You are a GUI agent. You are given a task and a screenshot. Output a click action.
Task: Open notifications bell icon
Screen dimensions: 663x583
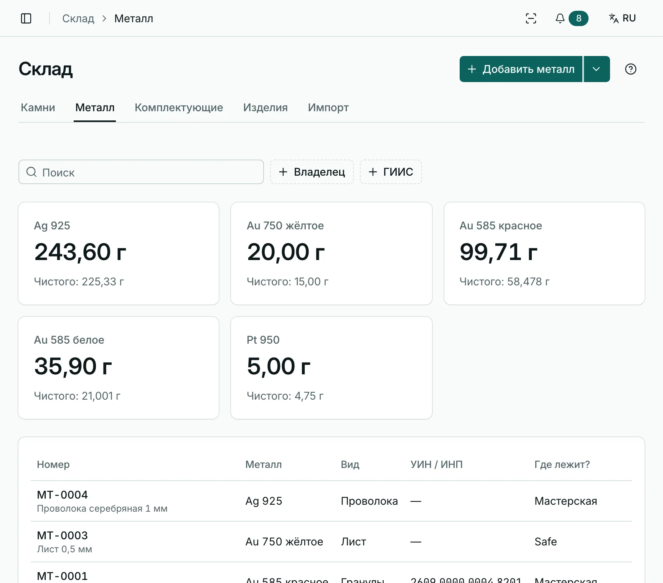[x=560, y=18]
